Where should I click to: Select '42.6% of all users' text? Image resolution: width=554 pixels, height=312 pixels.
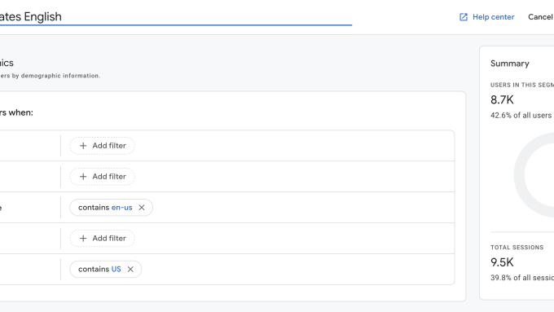click(521, 116)
